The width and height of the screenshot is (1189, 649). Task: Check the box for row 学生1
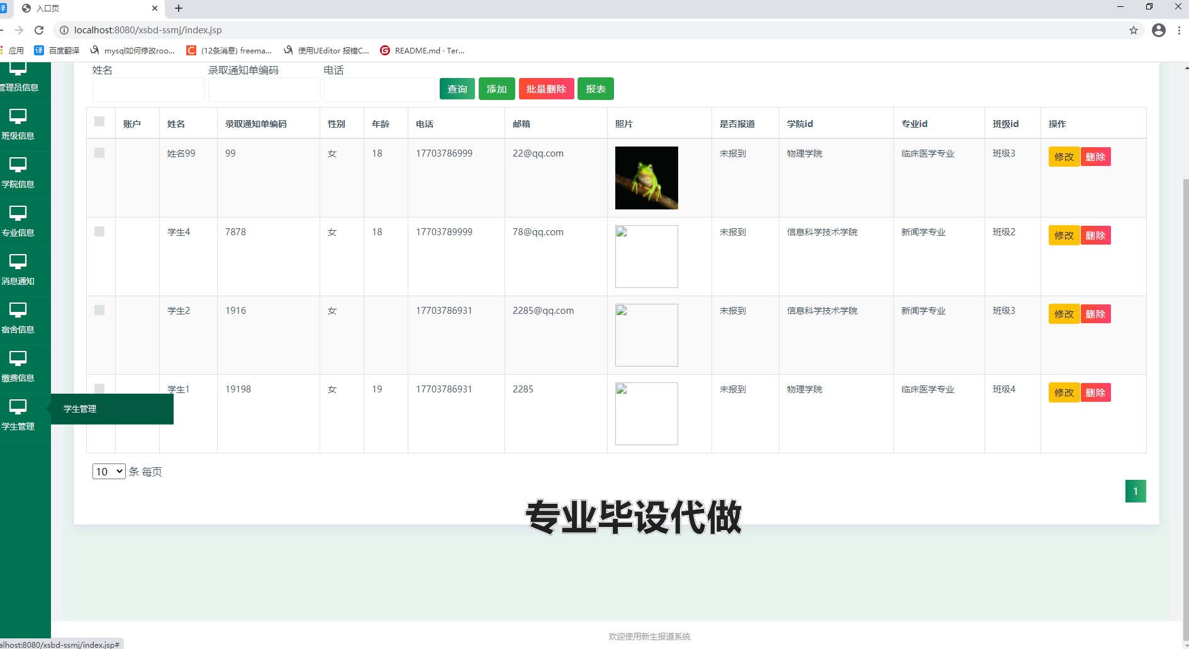(99, 389)
